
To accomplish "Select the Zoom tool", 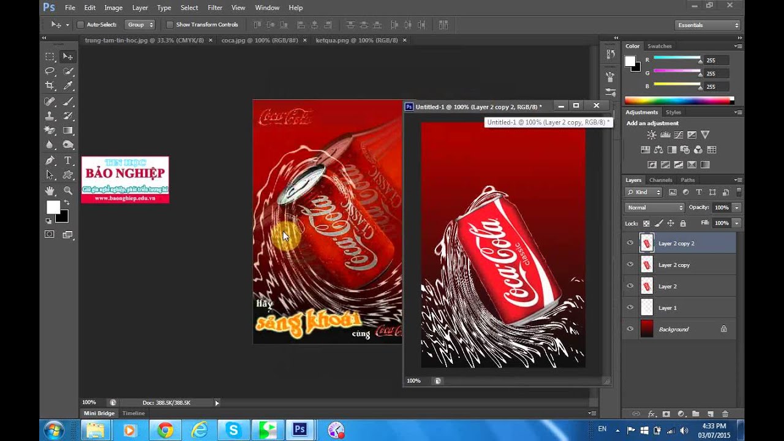I will 68,190.
